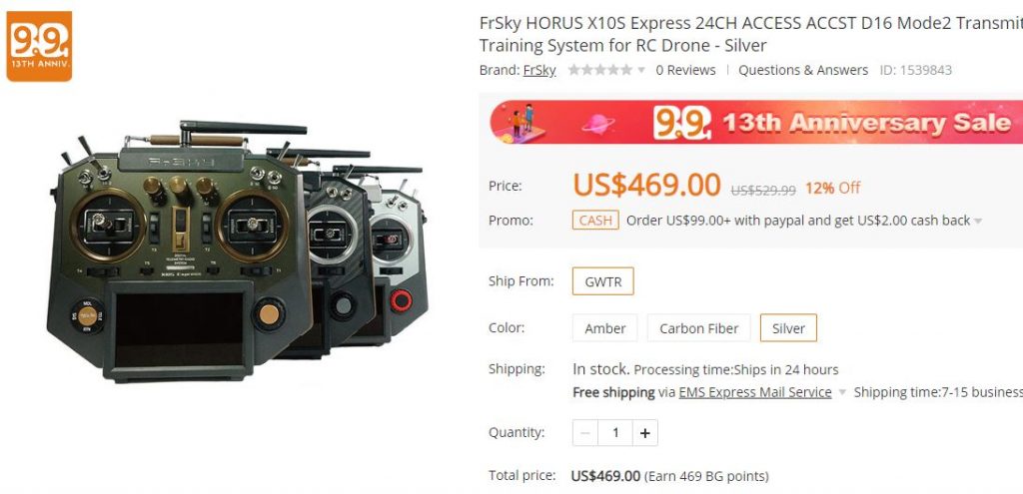1023x494 pixels.
Task: Expand the star rating dropdown arrow
Action: 641,71
